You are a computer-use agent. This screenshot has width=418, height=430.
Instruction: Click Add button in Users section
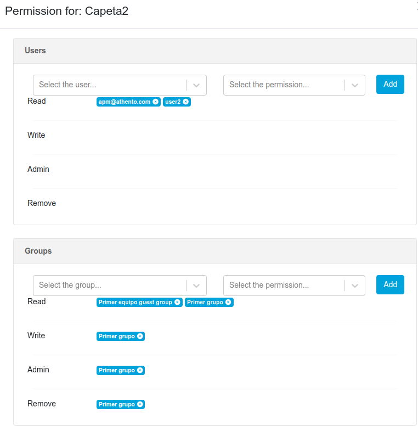pos(390,84)
